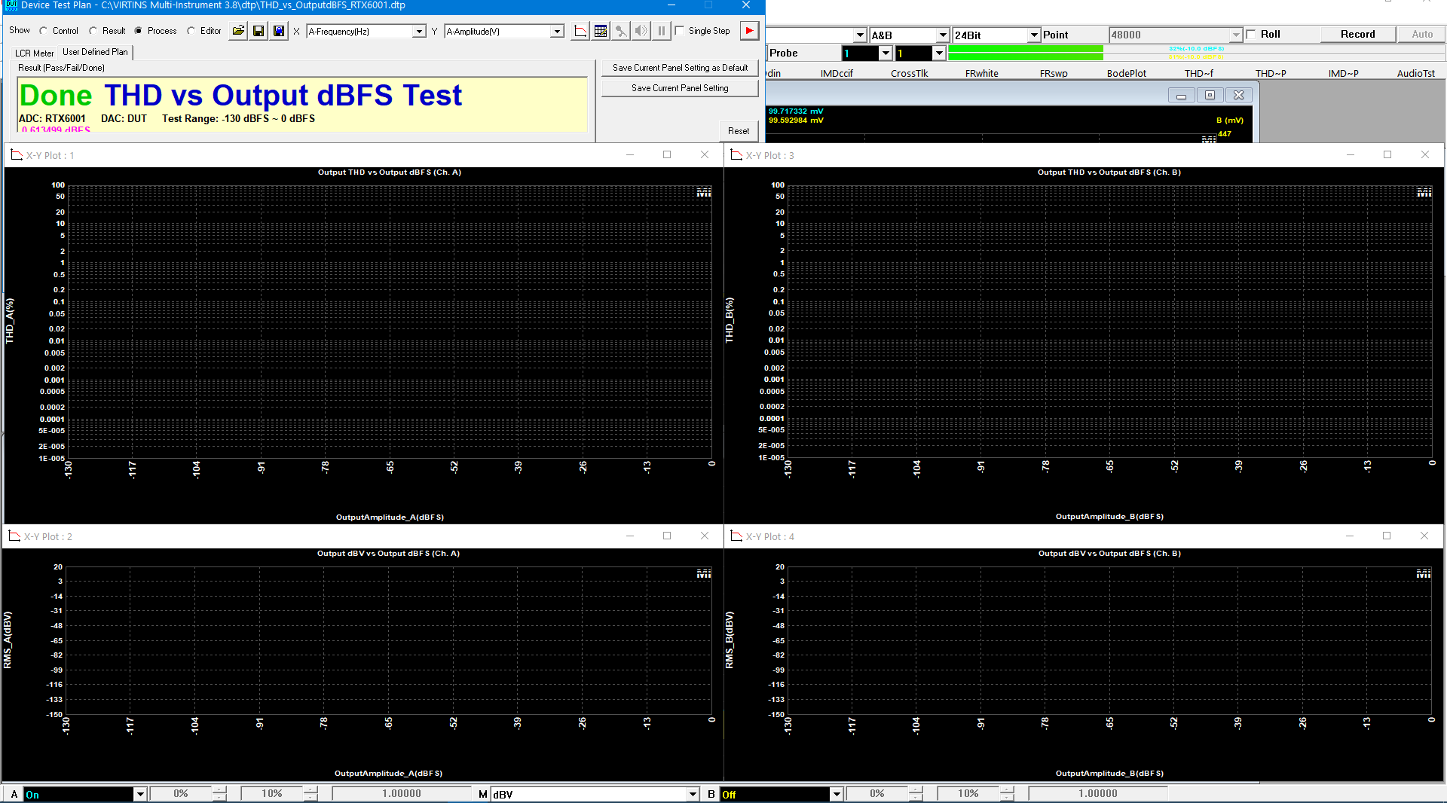Click the X-Y Plot : 3 window title icon
The width and height of the screenshot is (1447, 803).
[x=736, y=155]
